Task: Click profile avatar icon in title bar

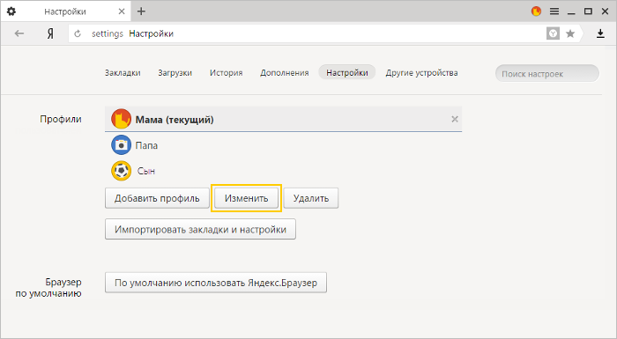Action: click(x=536, y=11)
